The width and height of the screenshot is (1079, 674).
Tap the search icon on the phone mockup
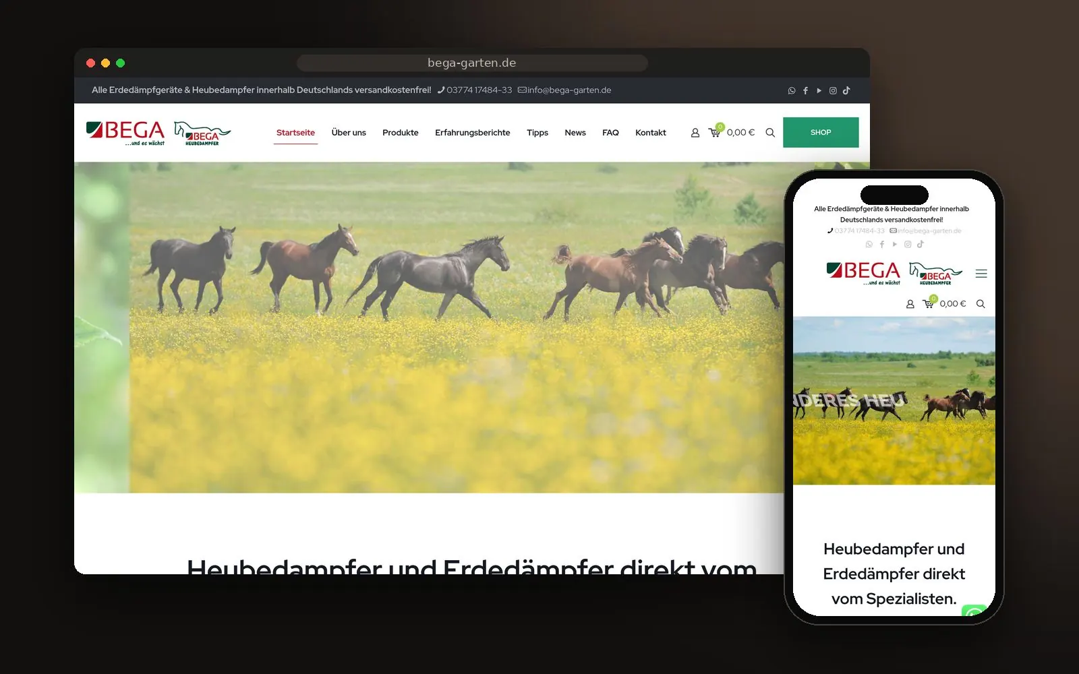[x=981, y=304]
